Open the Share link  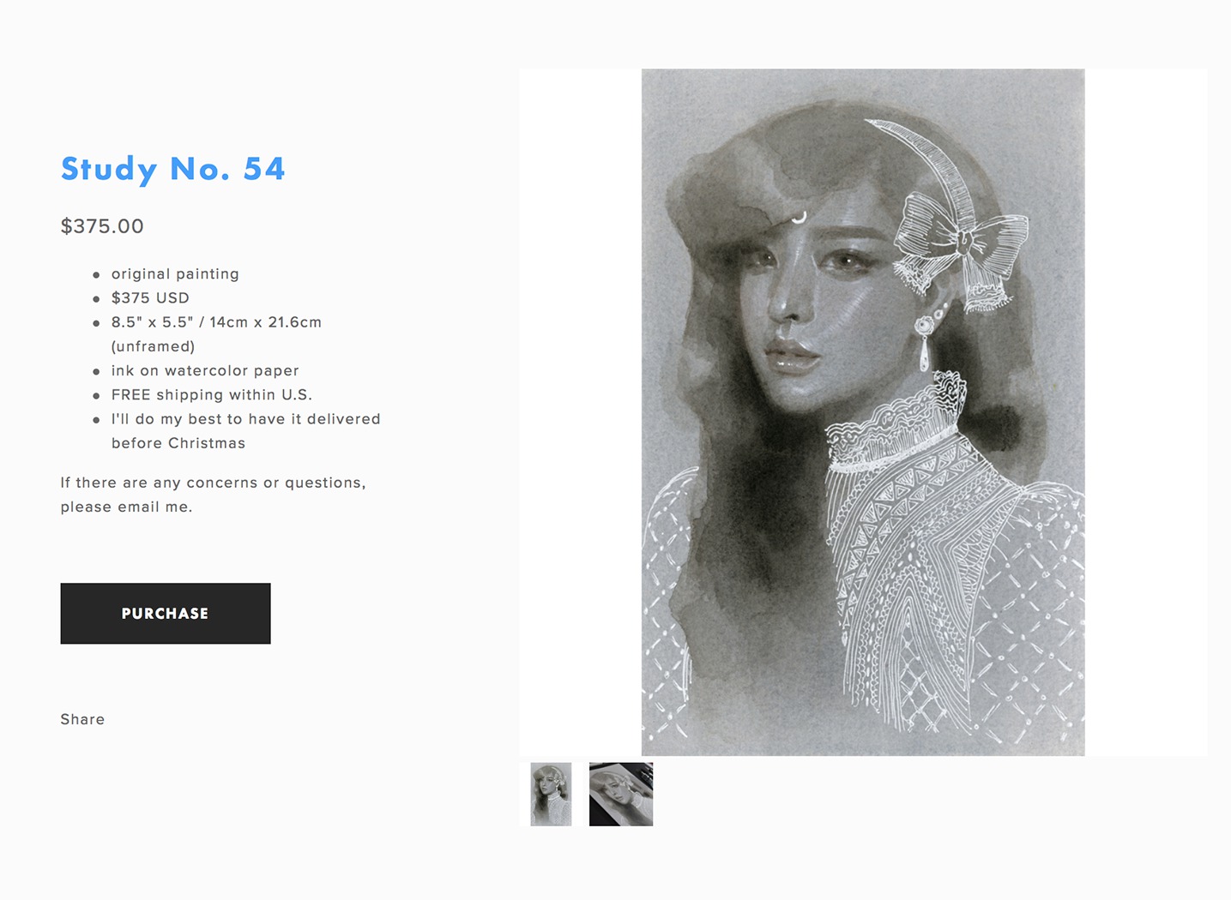(x=82, y=719)
